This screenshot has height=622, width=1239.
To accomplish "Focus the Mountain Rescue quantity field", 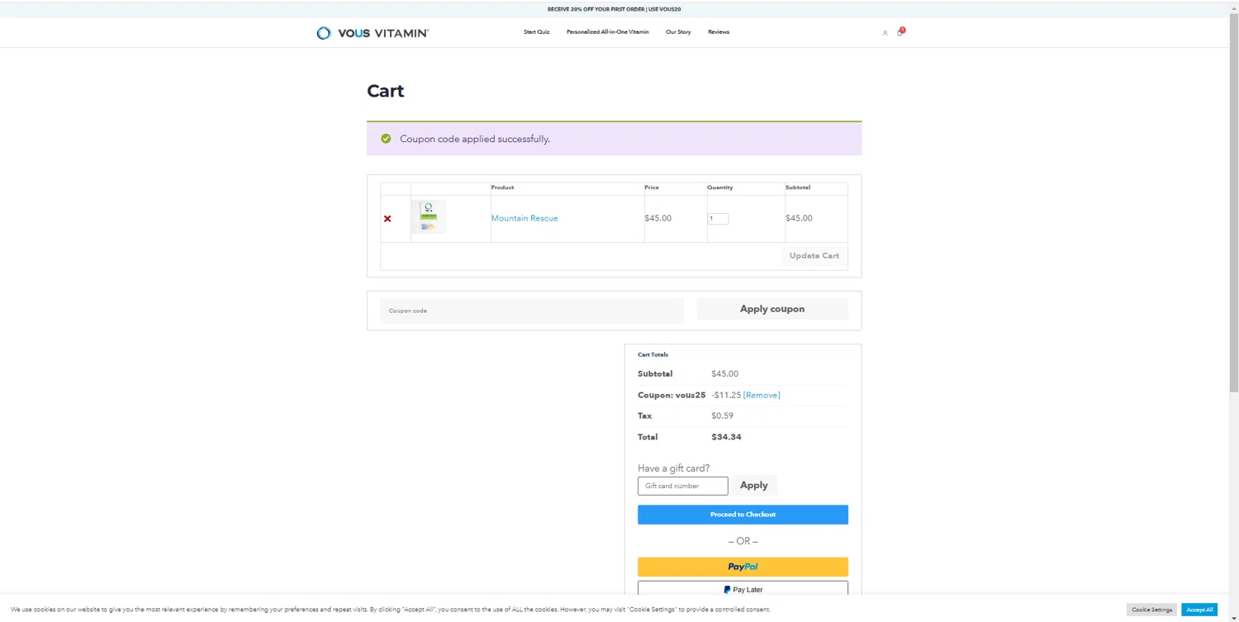I will click(718, 219).
